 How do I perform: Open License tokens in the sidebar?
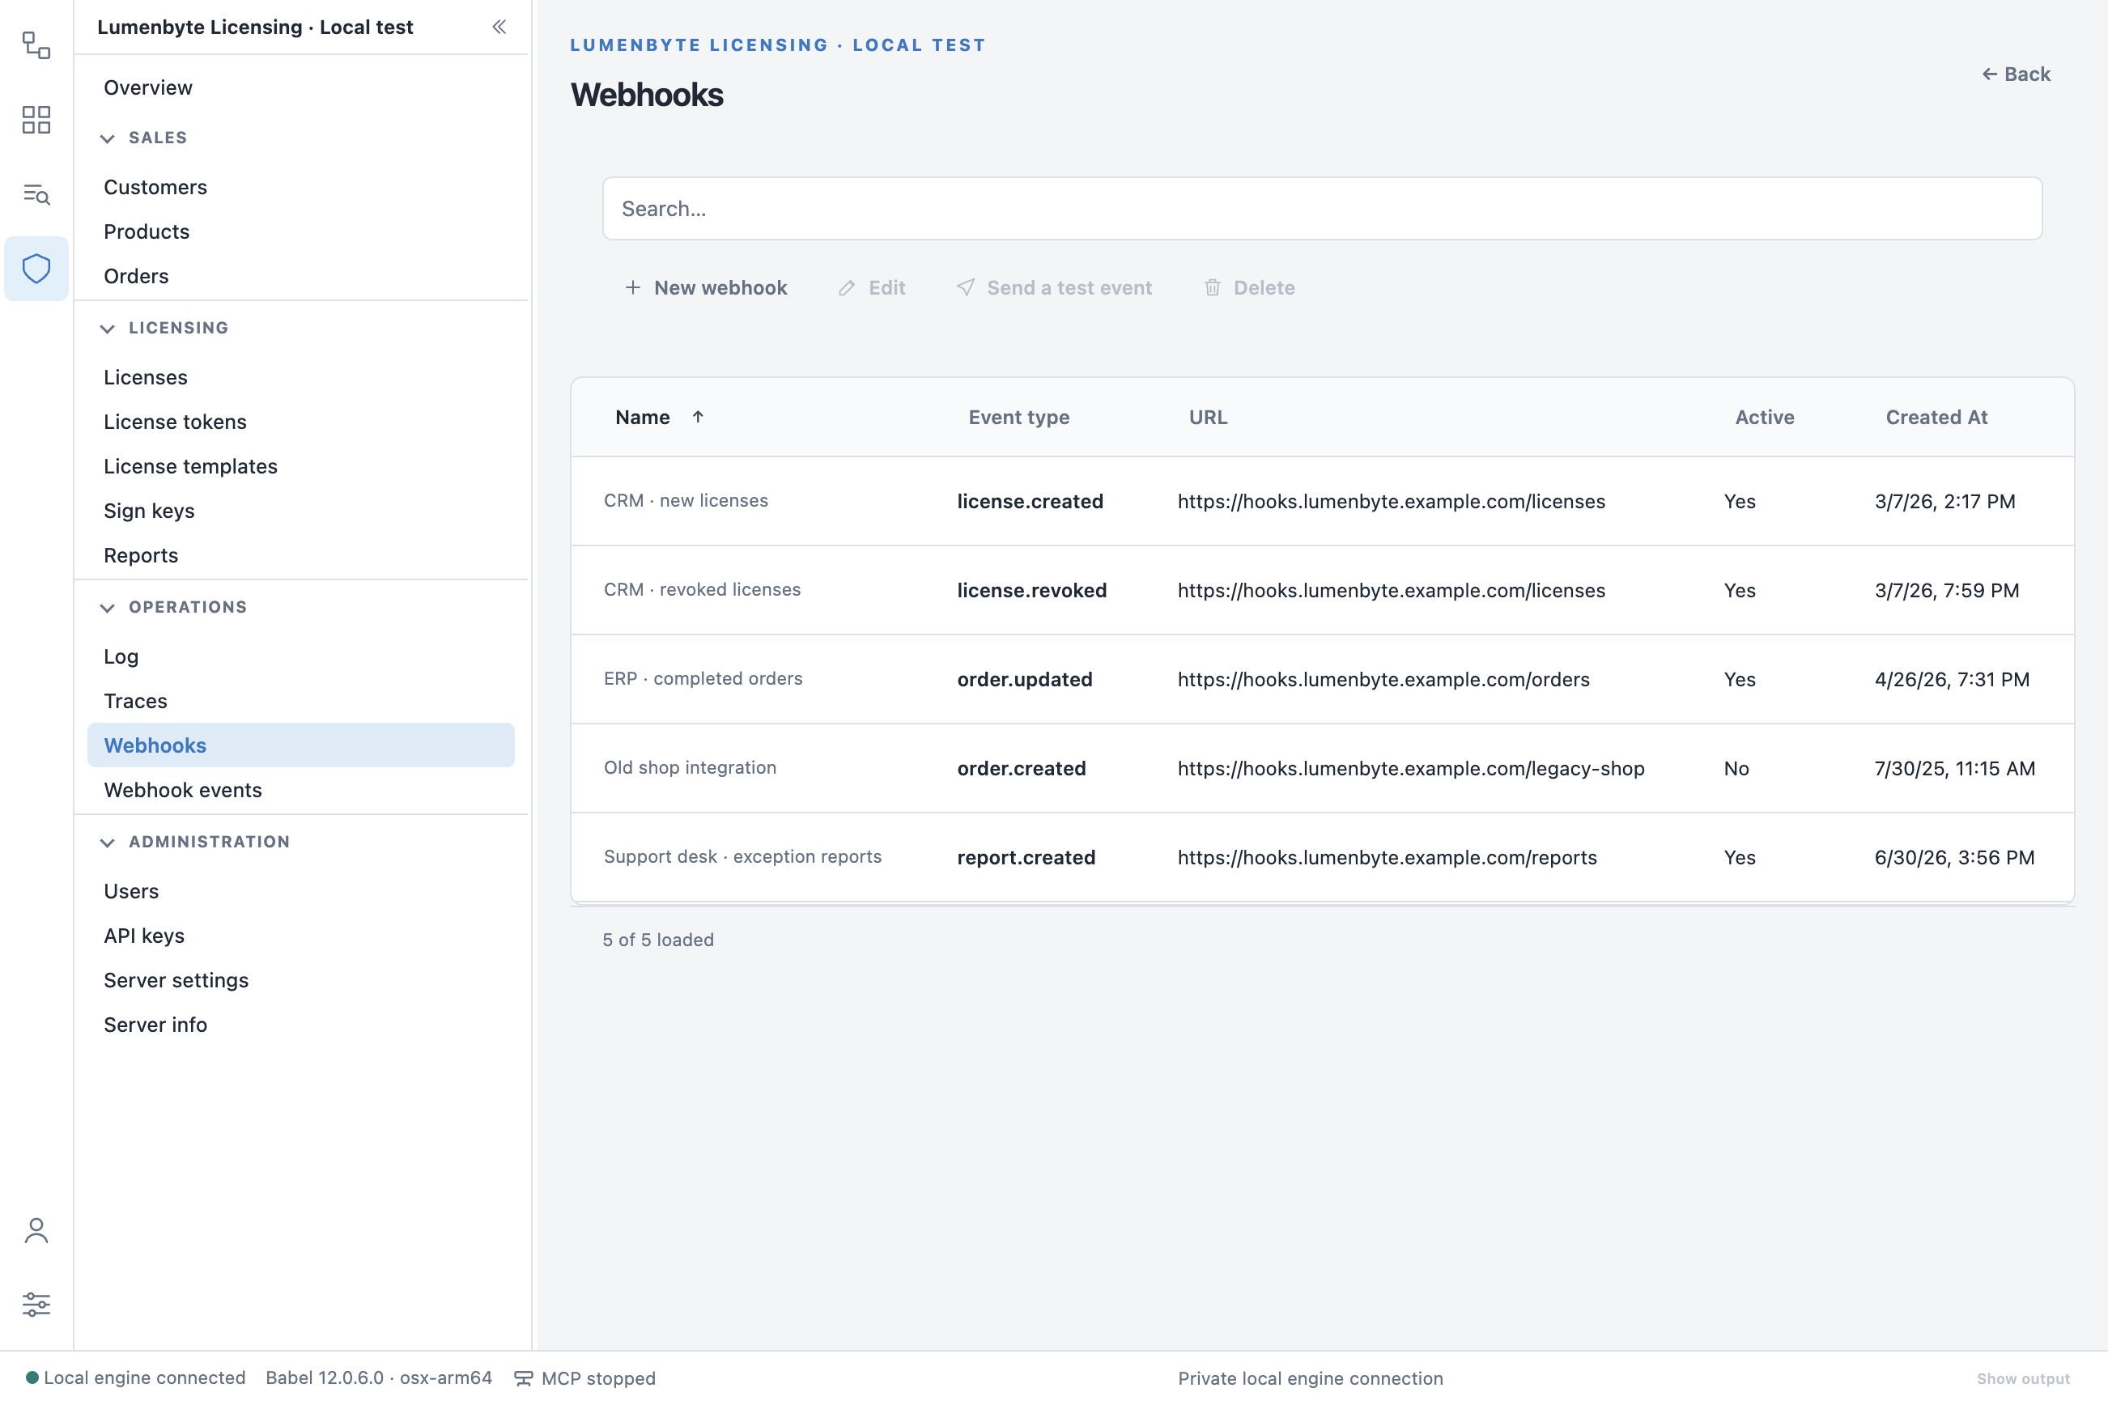pyautogui.click(x=175, y=422)
